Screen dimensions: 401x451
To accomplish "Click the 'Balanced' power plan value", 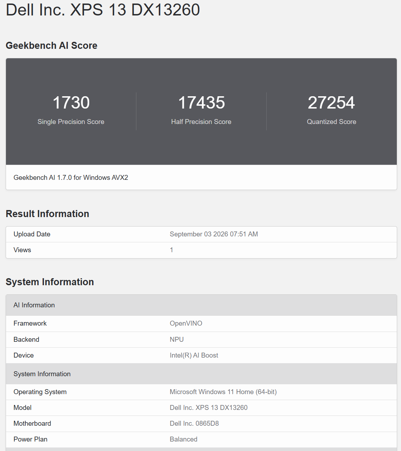I will pos(183,439).
